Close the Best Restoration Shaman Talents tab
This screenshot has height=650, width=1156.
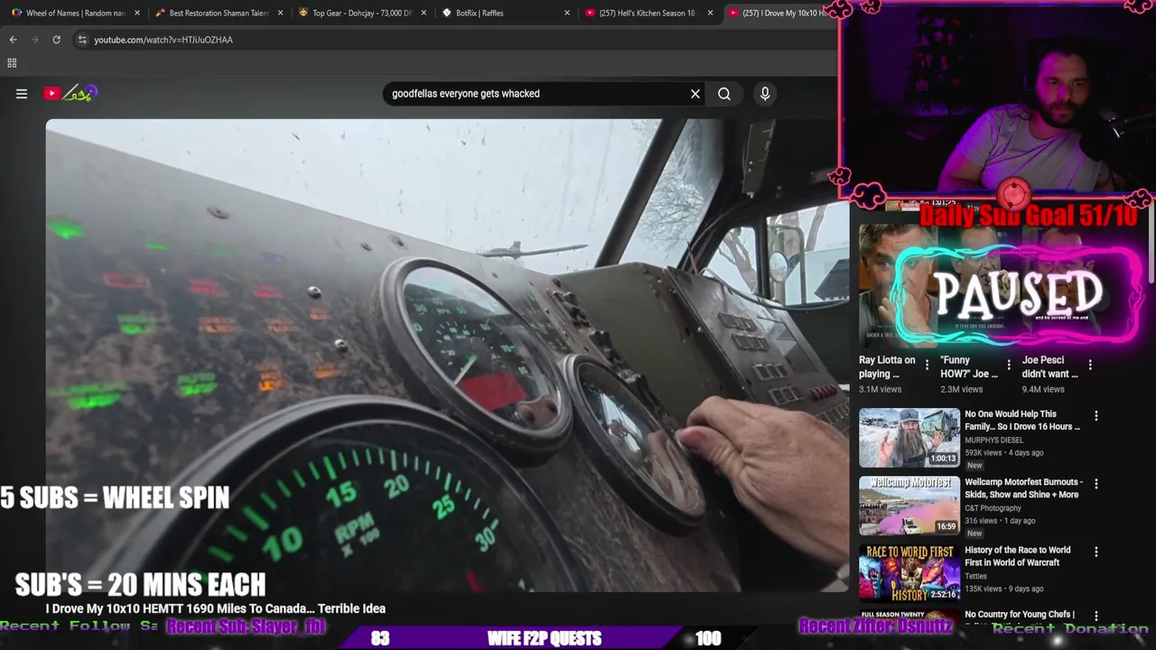281,13
